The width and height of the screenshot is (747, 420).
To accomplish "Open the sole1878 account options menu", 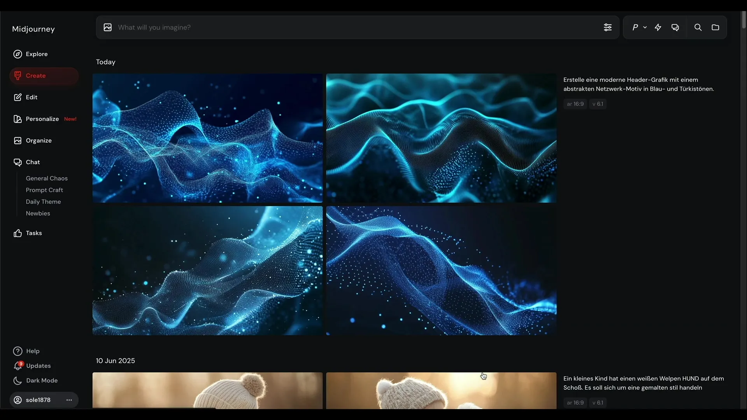I will click(x=69, y=400).
